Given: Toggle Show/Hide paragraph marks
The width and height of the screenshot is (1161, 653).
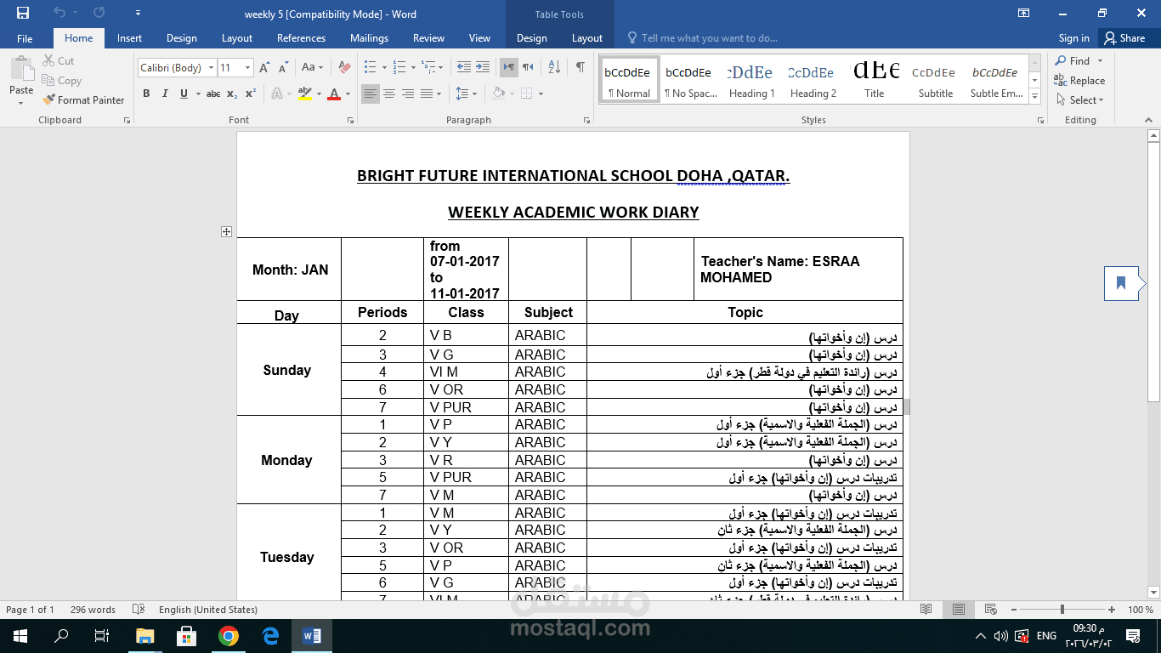Looking at the screenshot, I should click(580, 67).
